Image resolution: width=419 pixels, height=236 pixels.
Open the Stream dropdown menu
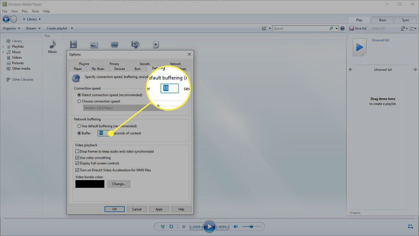[x=33, y=28]
